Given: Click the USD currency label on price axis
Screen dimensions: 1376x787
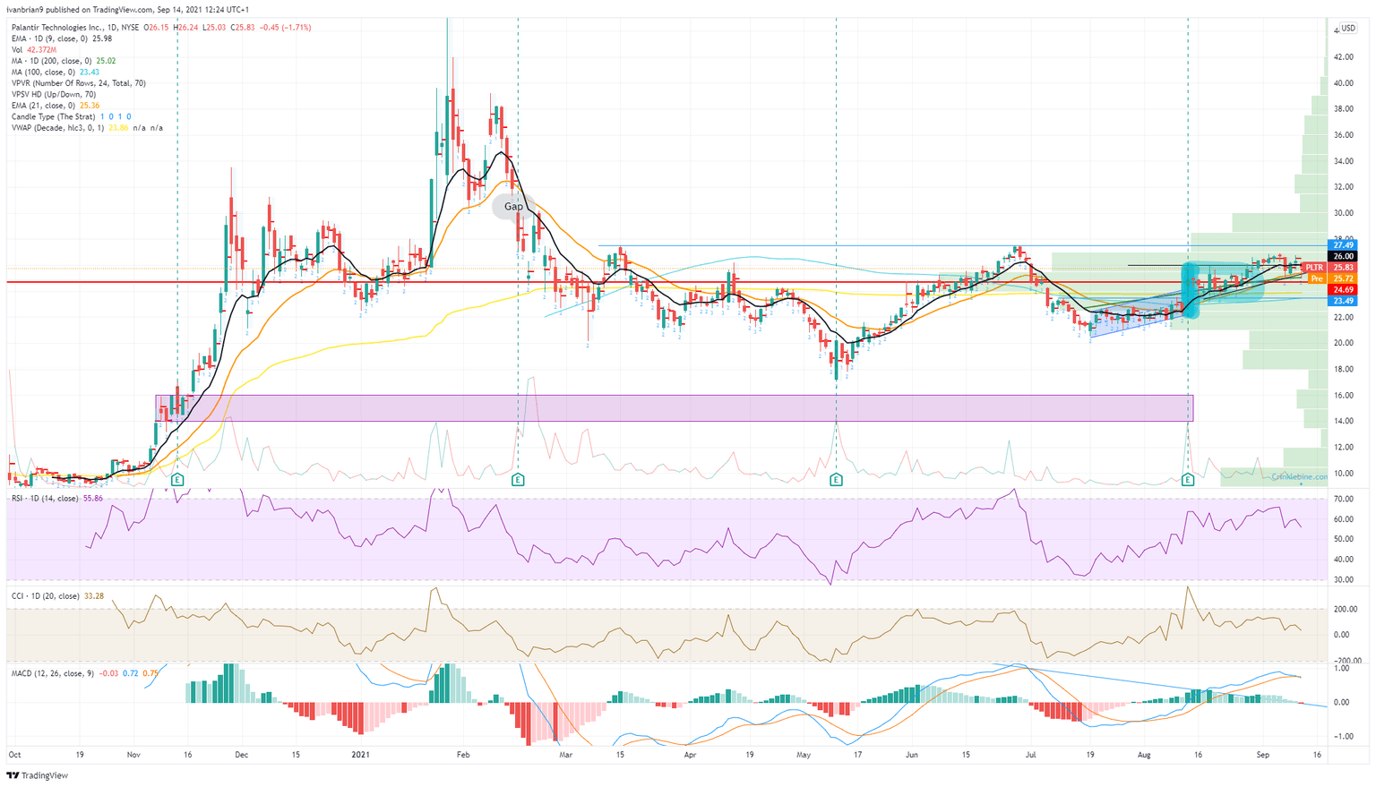Looking at the screenshot, I should click(x=1348, y=29).
